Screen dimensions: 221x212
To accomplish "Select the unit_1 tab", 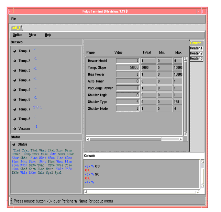I will [x=16, y=28].
